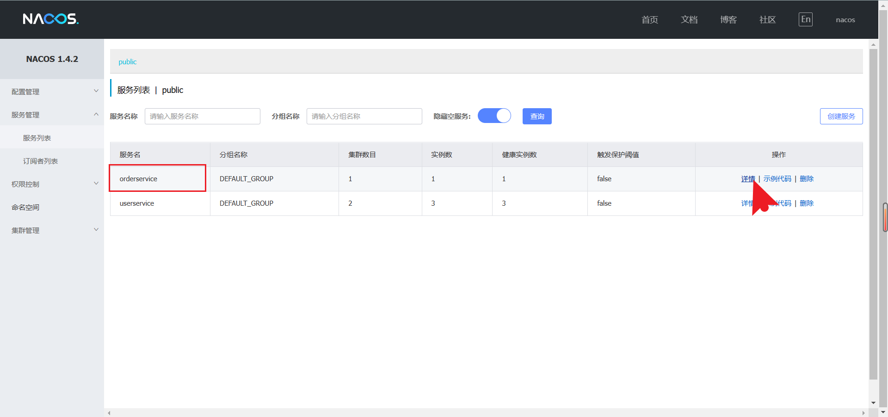888x417 pixels.
Task: Click the 操作 column header
Action: 779,155
